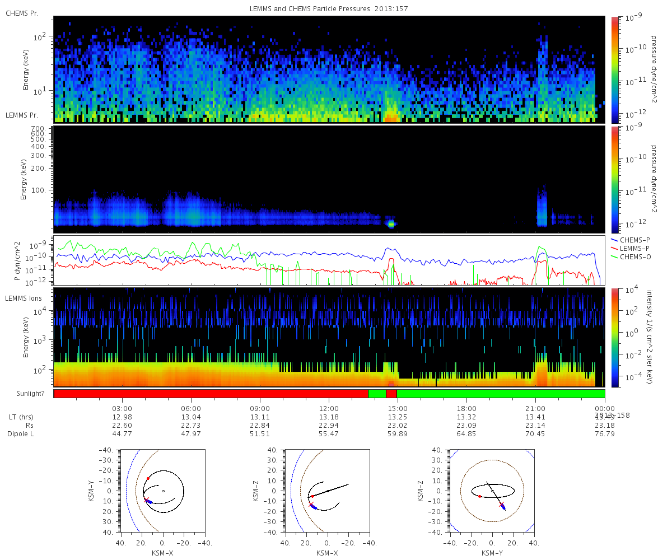672x560 pixels.
Task: Click the KSM-X versus KSM-Z orbit plot
Action: pos(327,490)
